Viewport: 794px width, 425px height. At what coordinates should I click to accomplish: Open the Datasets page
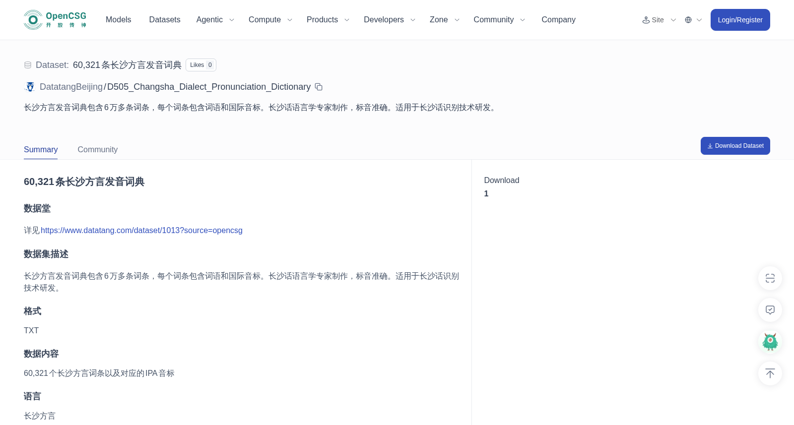pyautogui.click(x=165, y=20)
